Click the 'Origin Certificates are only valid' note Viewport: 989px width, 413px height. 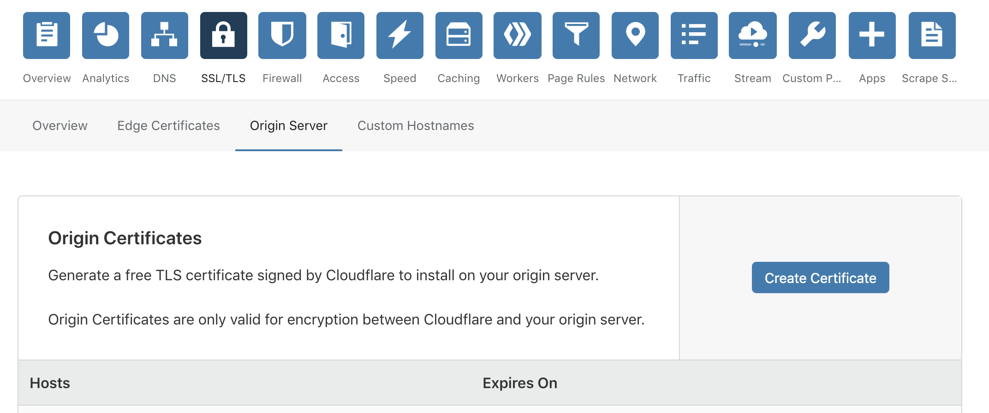pos(346,319)
